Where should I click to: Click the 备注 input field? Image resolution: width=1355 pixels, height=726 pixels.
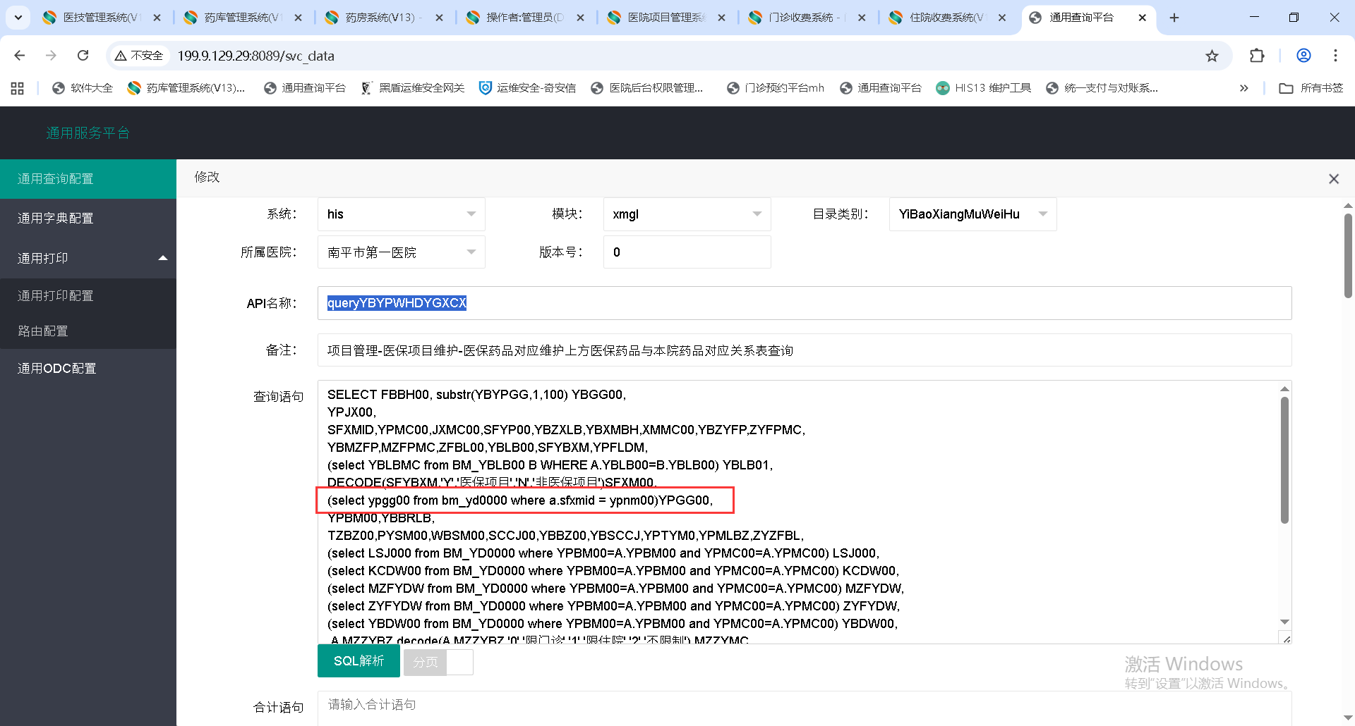click(x=805, y=350)
